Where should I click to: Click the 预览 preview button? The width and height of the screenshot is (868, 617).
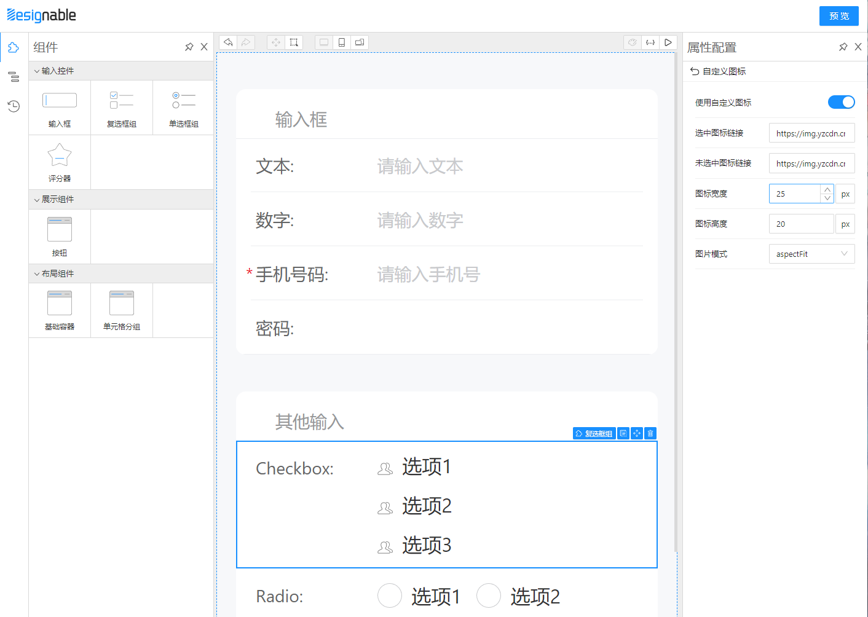pos(838,16)
